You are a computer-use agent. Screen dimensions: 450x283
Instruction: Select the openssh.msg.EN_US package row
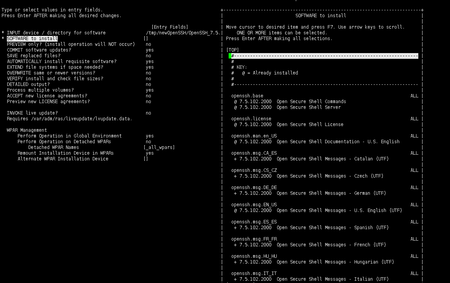coord(254,205)
